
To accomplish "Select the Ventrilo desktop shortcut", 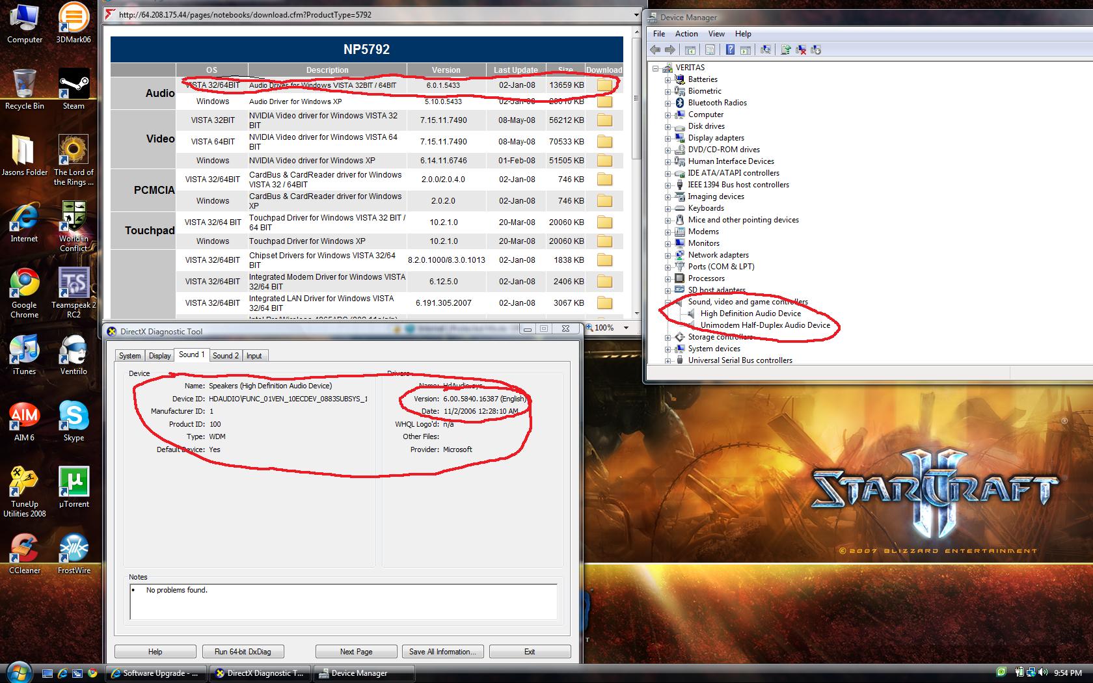I will 74,355.
